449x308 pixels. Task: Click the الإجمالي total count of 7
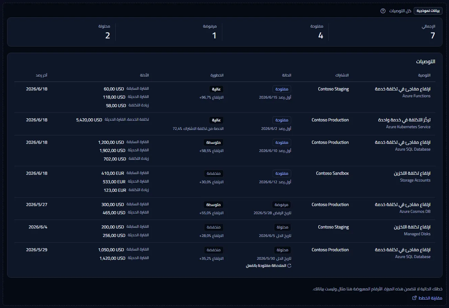pyautogui.click(x=433, y=35)
